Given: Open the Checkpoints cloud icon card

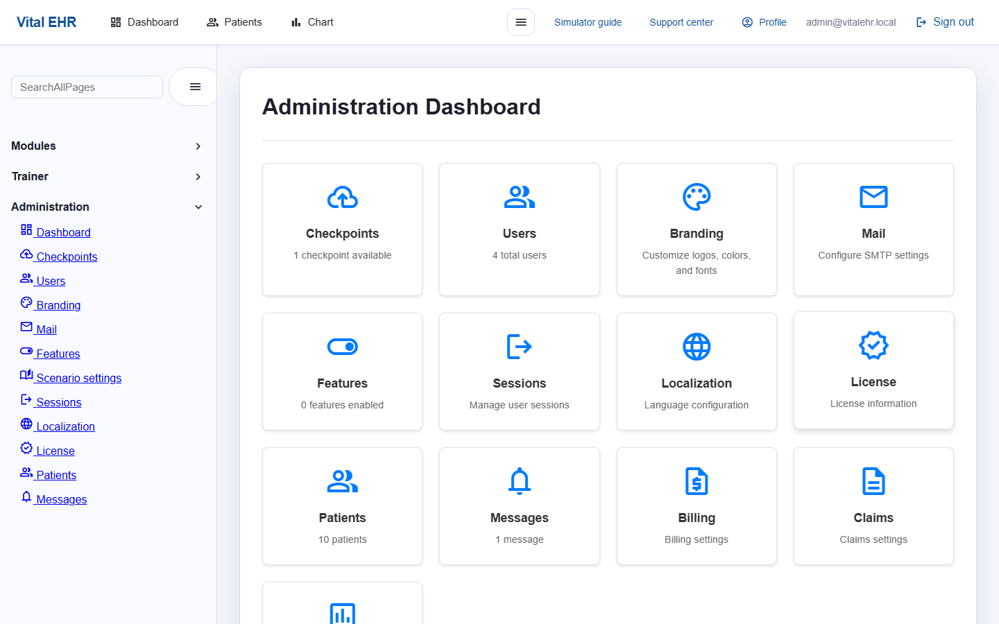Looking at the screenshot, I should coord(342,196).
